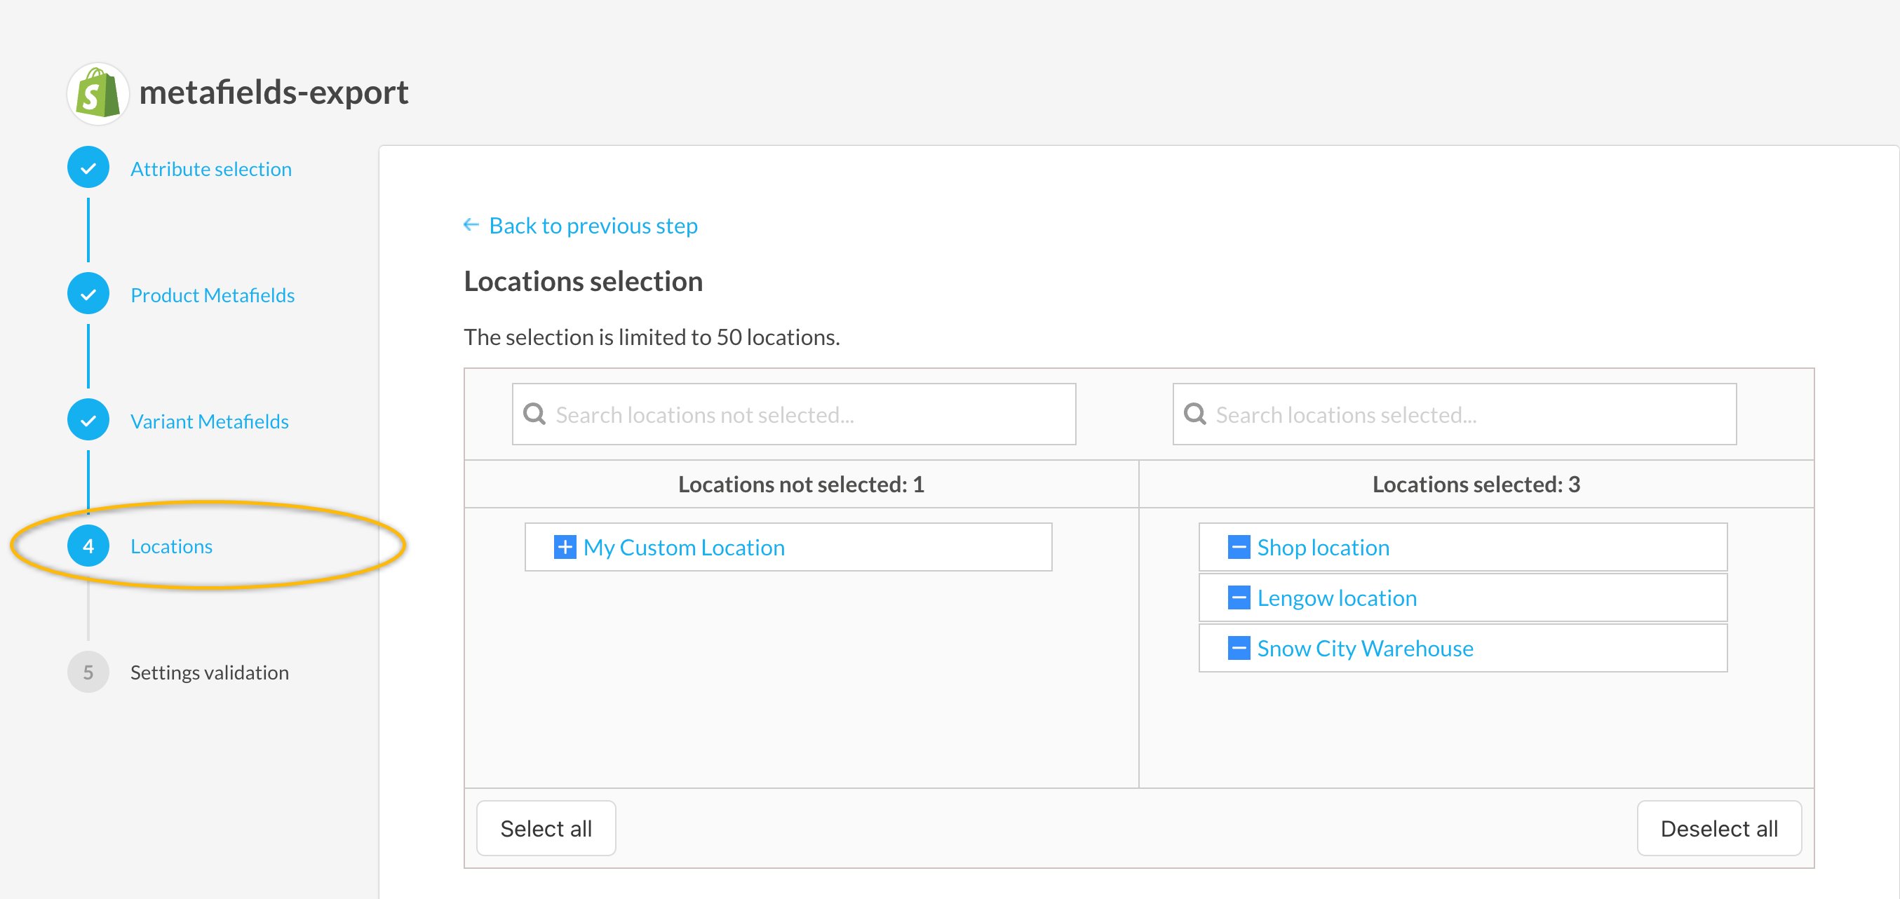Click the back arrow icon
The image size is (1900, 899).
coord(471,225)
